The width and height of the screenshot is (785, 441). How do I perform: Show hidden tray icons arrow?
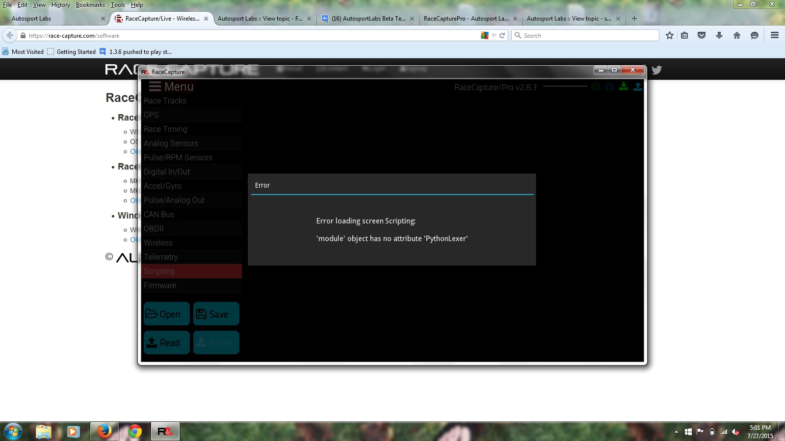676,432
